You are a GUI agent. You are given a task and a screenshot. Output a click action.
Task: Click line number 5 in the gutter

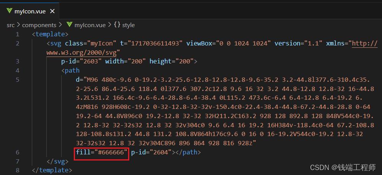[17, 80]
